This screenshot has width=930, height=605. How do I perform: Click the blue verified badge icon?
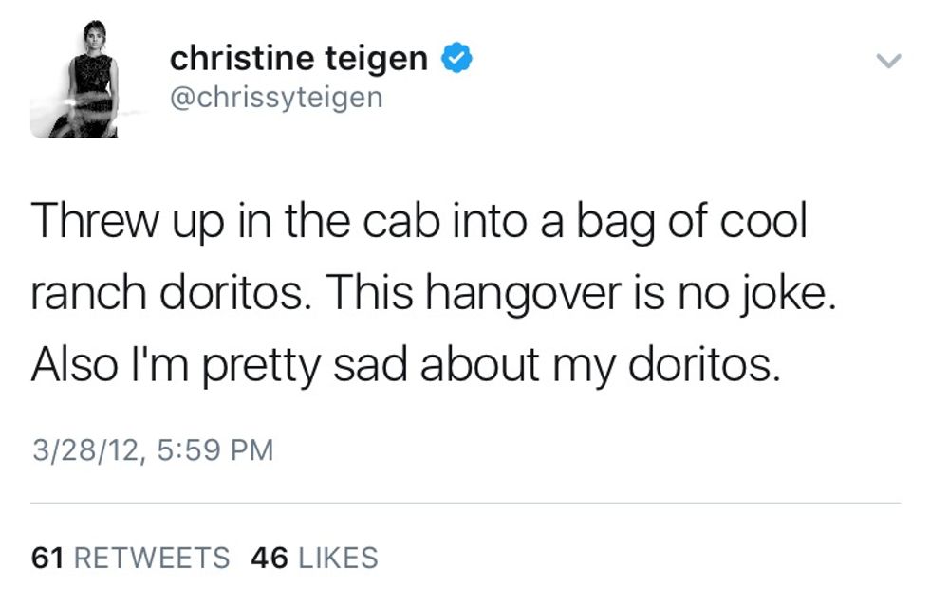pos(458,60)
